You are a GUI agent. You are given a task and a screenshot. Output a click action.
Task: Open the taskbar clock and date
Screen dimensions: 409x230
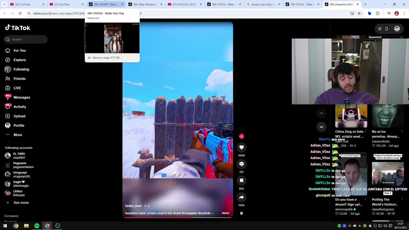pos(400,226)
